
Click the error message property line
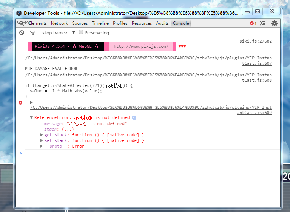pyautogui.click(x=85, y=124)
